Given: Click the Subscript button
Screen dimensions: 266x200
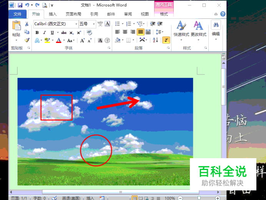Looking at the screenshot, I should click(71, 33).
